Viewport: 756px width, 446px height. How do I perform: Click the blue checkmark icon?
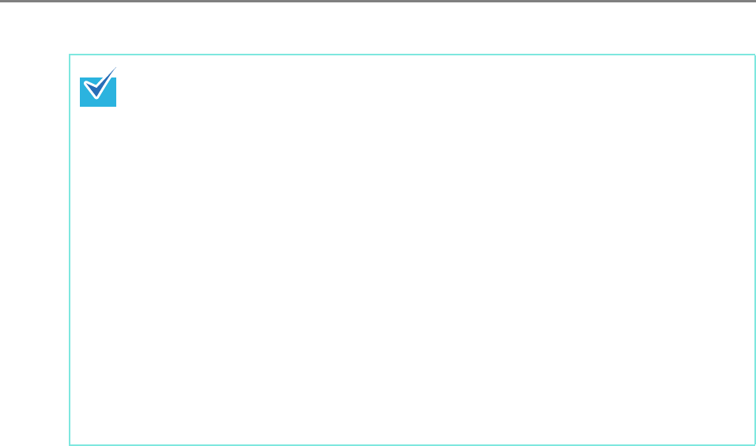click(x=98, y=87)
